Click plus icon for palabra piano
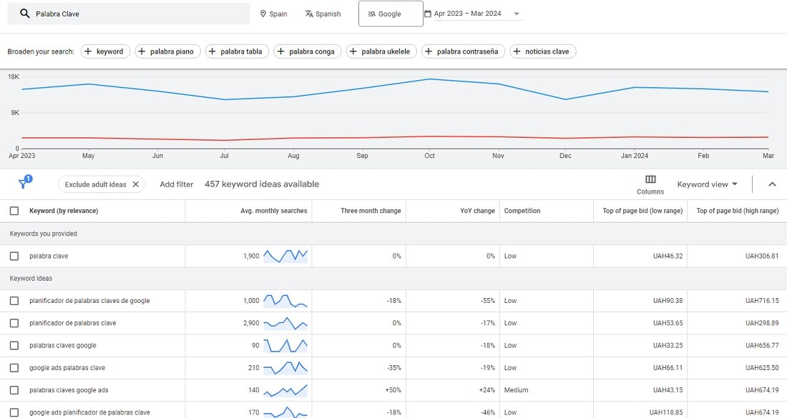Screen dimensions: 787x418 [142, 51]
